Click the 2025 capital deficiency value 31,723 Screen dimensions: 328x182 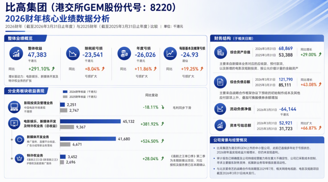point(286,129)
